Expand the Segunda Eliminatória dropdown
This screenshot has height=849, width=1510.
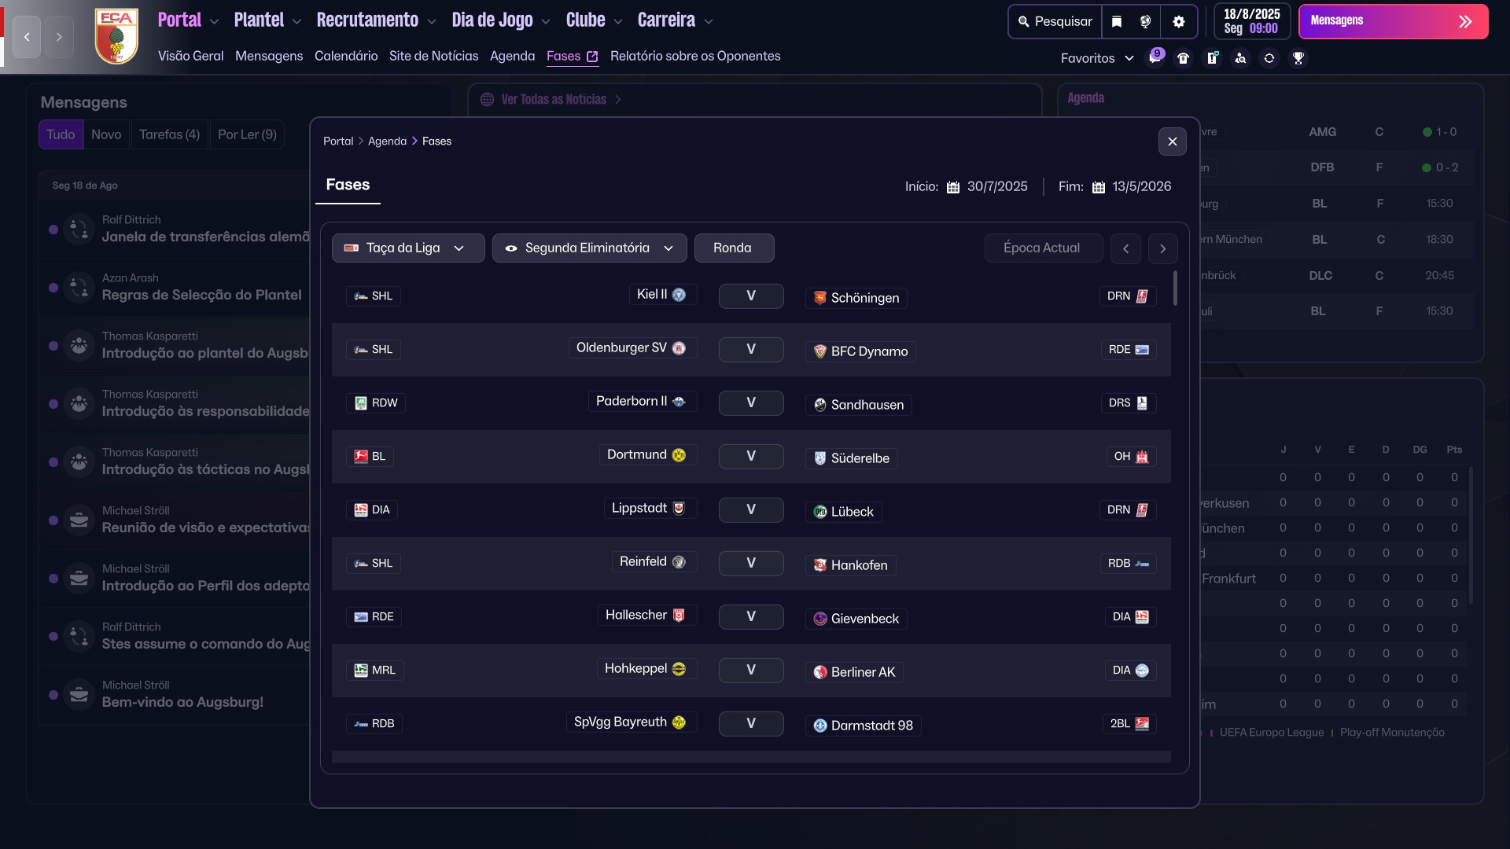coord(589,248)
